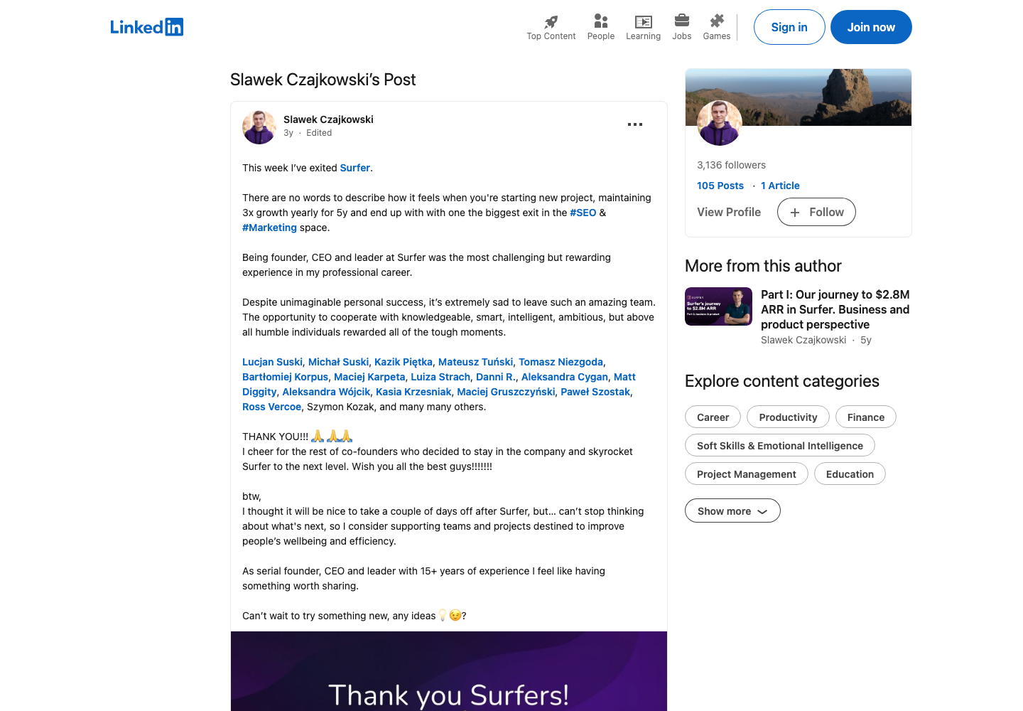This screenshot has width=1023, height=711.
Task: Open the Surfer company link
Action: [x=355, y=168]
